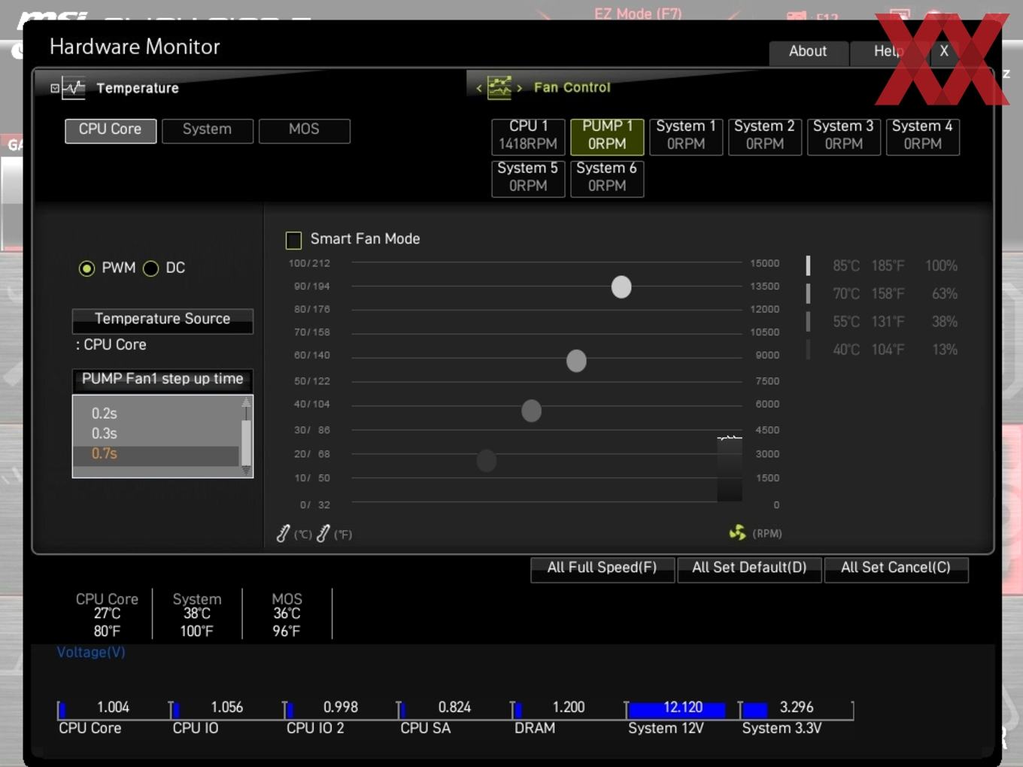Select the MOS temperature tab
Viewport: 1023px width, 767px height.
(x=305, y=130)
